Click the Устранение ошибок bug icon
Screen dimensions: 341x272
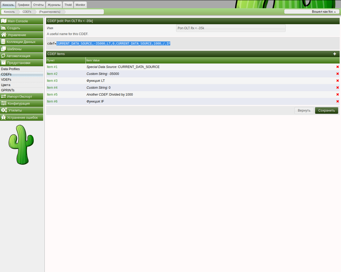point(3,117)
